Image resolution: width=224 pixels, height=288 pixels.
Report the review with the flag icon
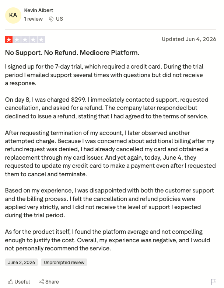(x=213, y=282)
